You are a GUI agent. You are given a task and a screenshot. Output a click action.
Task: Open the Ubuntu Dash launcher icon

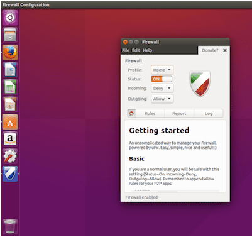pos(10,18)
